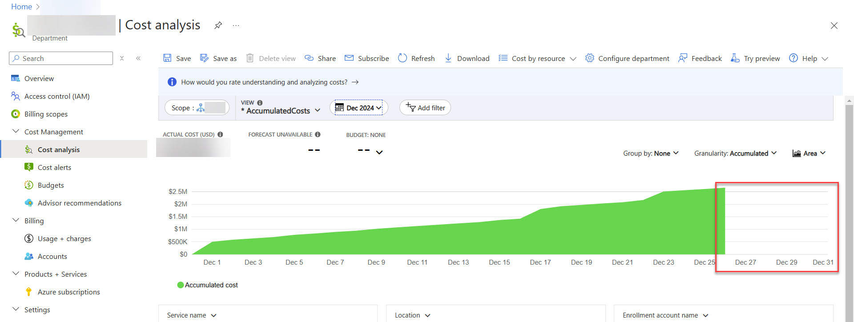Screen dimensions: 854x322
Task: Open Dec 2024 date picker
Action: [x=359, y=108]
